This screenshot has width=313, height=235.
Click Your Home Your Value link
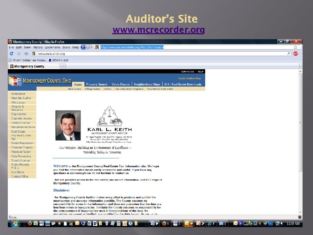coord(160,89)
